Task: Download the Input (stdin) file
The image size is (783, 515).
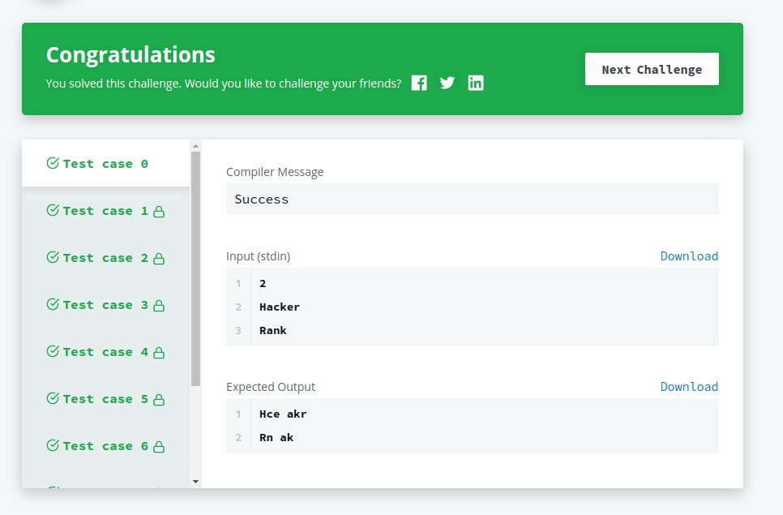Action: point(689,255)
